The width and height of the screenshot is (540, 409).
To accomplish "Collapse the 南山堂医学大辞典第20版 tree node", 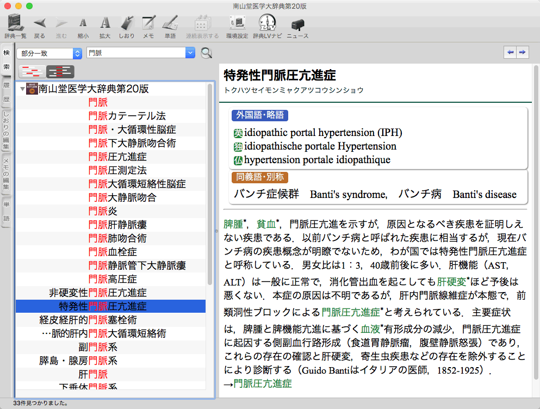I will pyautogui.click(x=22, y=89).
